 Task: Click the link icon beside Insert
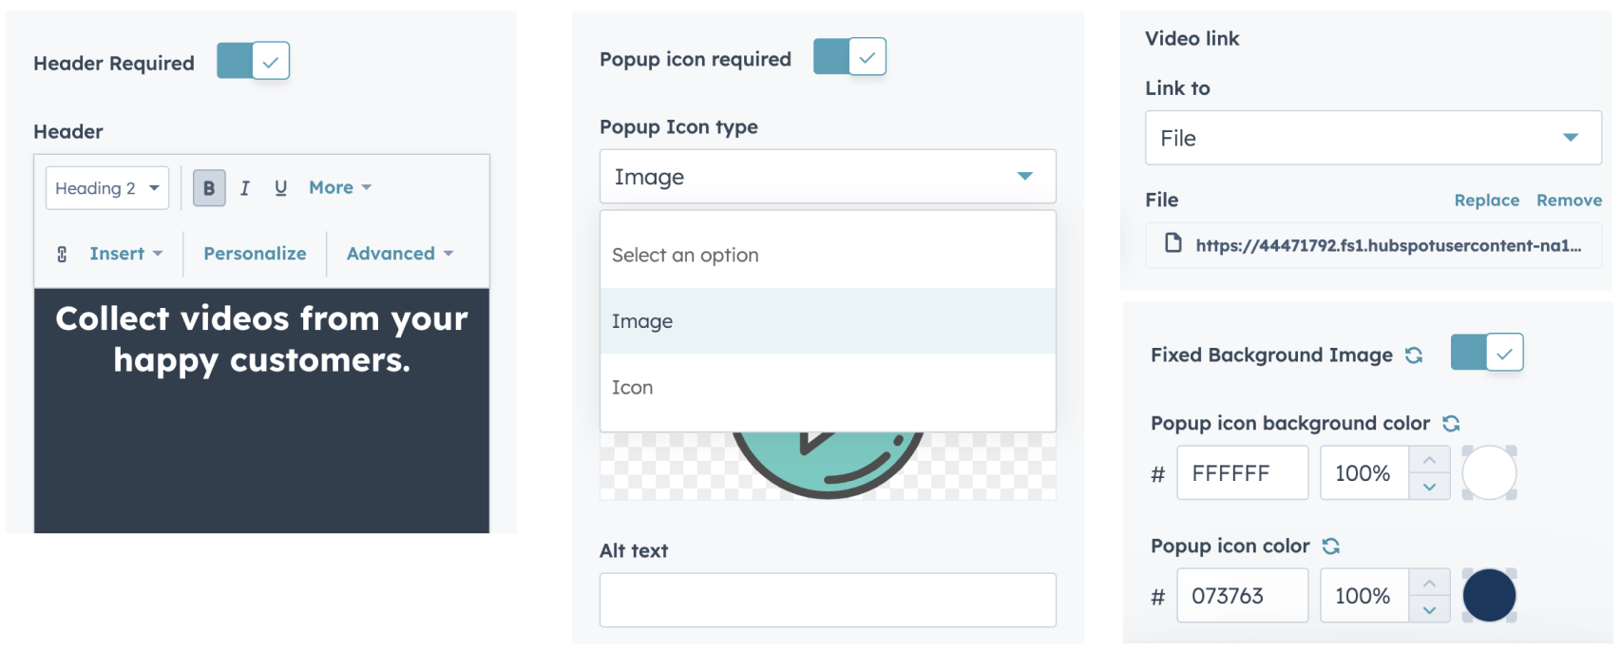pos(63,254)
